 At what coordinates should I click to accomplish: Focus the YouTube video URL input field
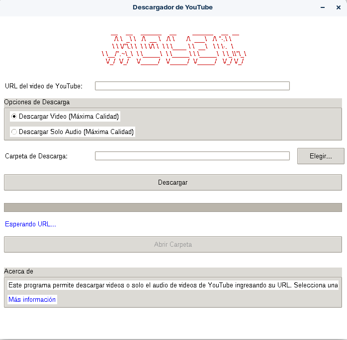coord(192,86)
